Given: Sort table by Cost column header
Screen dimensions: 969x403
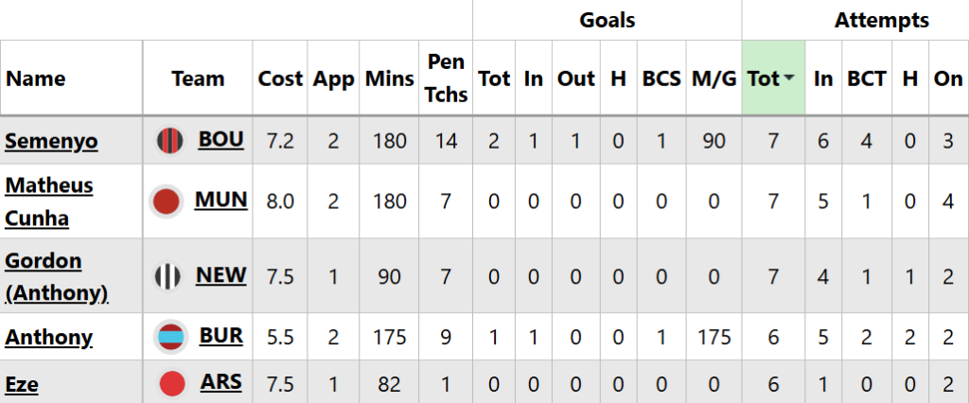Looking at the screenshot, I should tap(280, 79).
